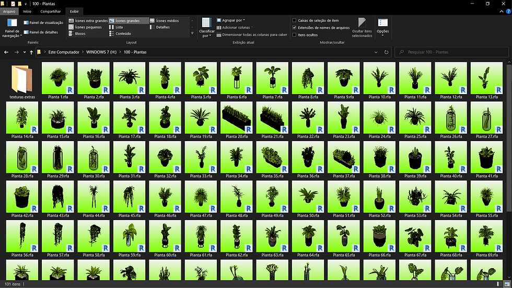
Task: Select Ícones extra grandes layout
Action: tap(88, 20)
